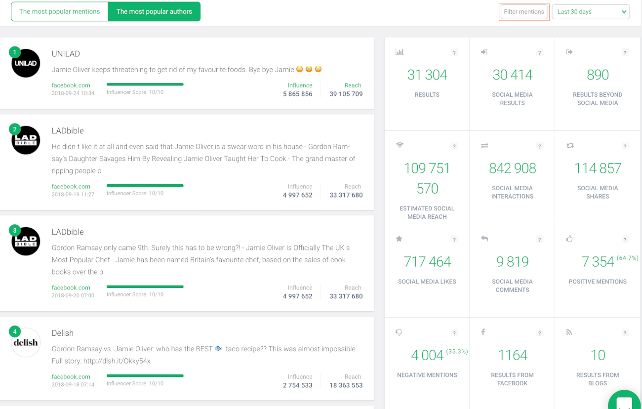The width and height of the screenshot is (642, 409).
Task: Open the Gordon Ramsay only came 9th post
Action: (x=201, y=260)
